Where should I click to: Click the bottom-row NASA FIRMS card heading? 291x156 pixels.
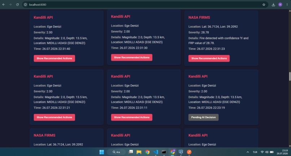tap(44, 135)
